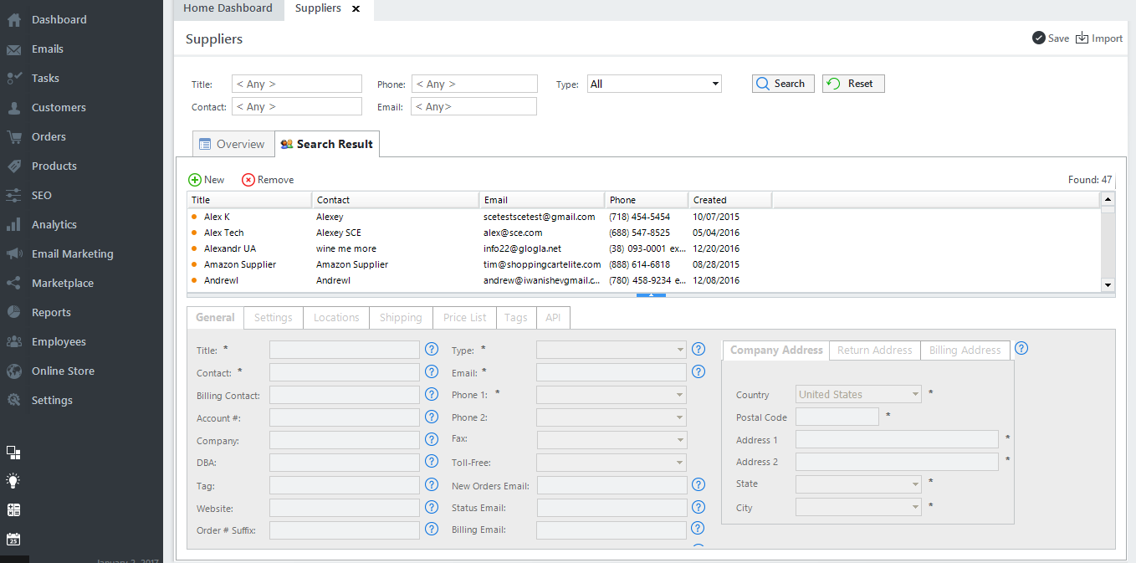Open help beside the Title field

click(x=432, y=349)
